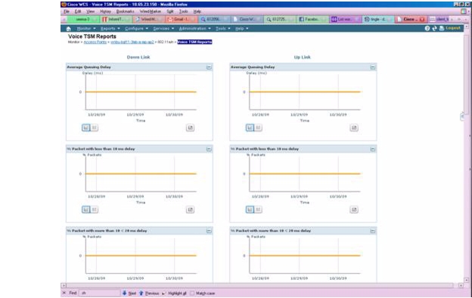Viewport: 472px width, 298px height.
Task: Open the Firefox History menu
Action: click(x=105, y=11)
